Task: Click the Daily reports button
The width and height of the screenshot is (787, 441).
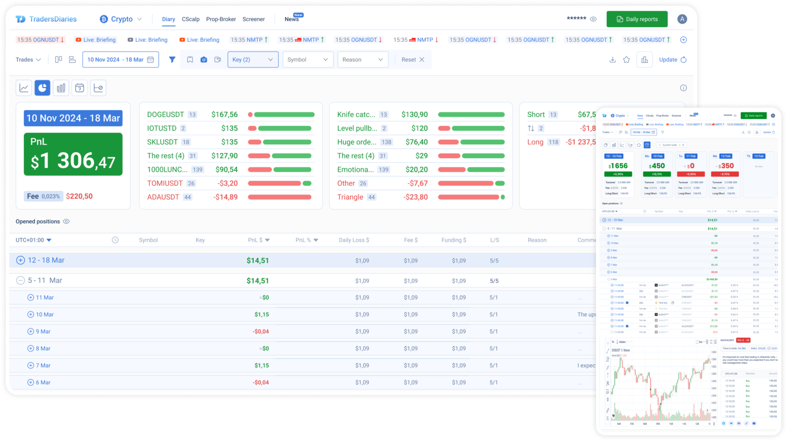Action: tap(637, 19)
